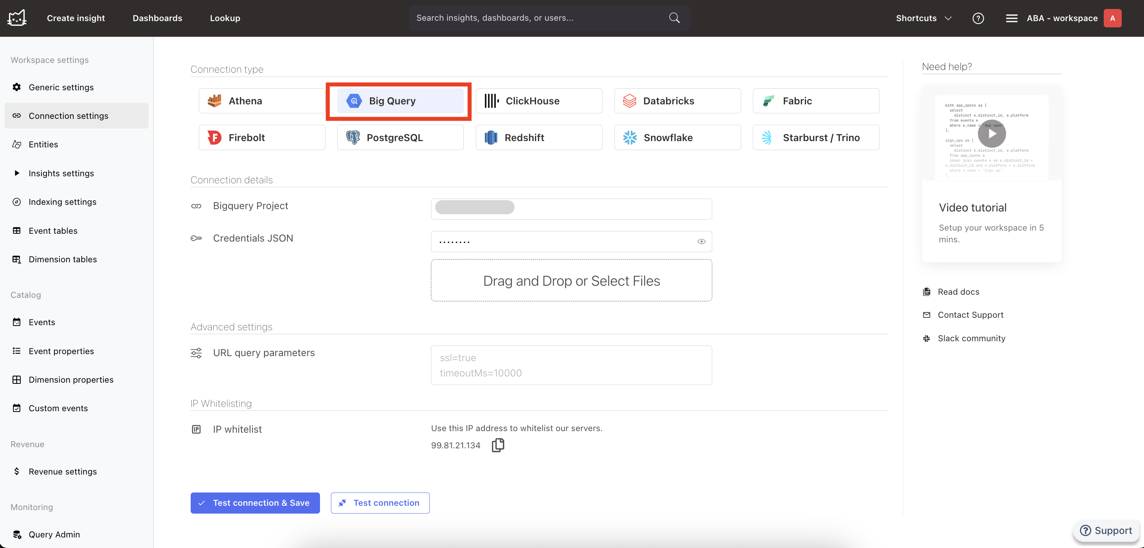Screen dimensions: 1144x548
Task: Copy the whitelist IP address
Action: click(498, 445)
